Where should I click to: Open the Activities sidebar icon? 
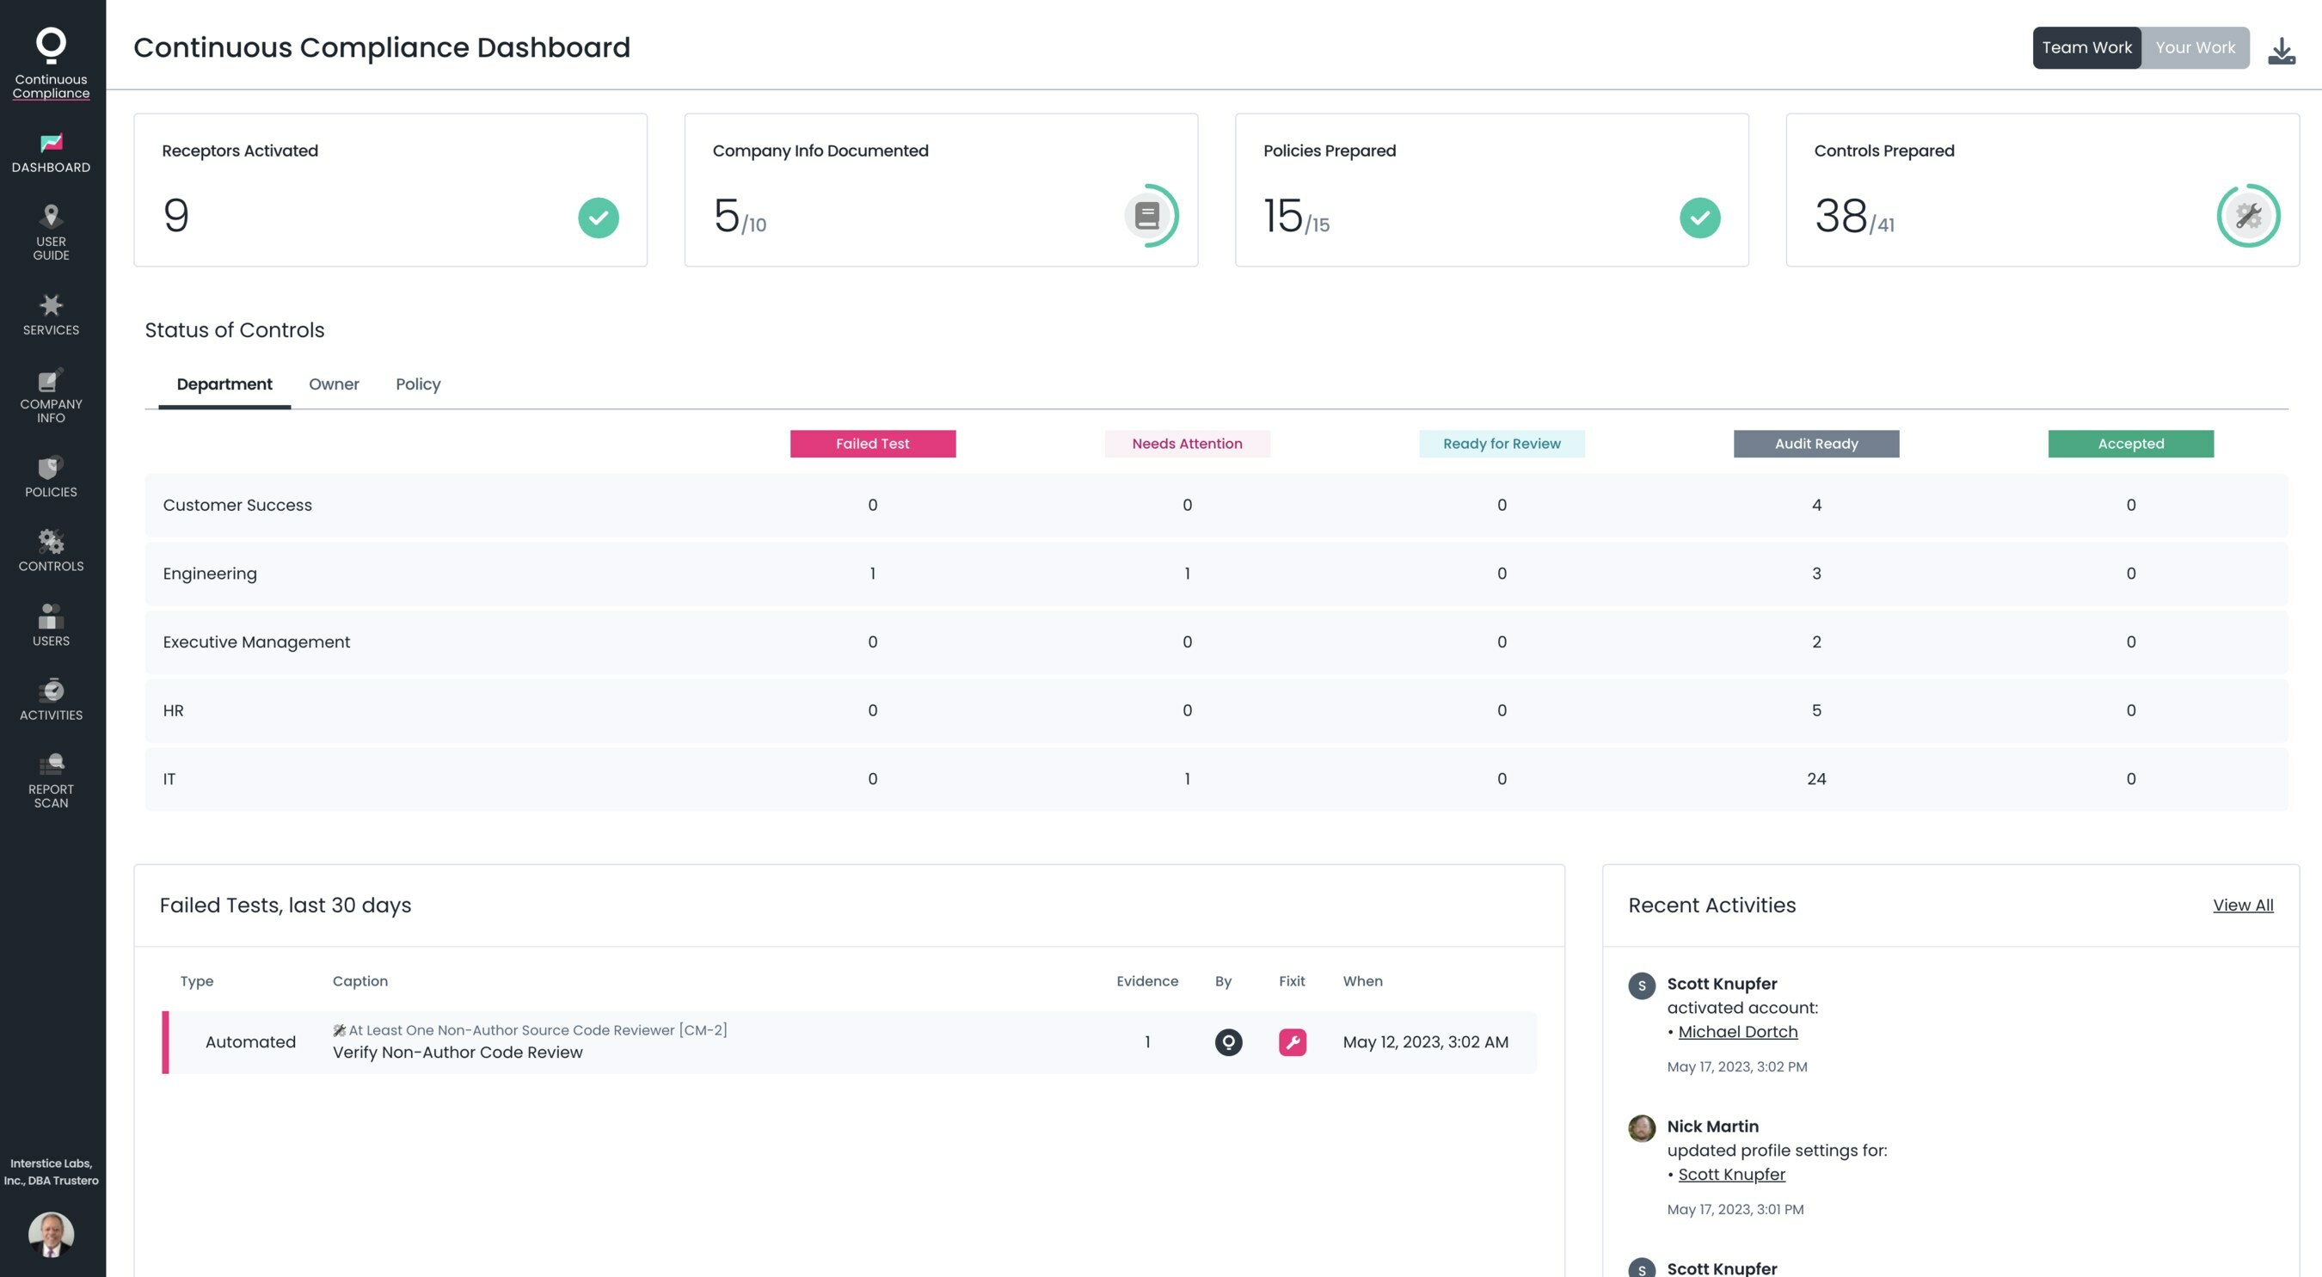point(52,691)
